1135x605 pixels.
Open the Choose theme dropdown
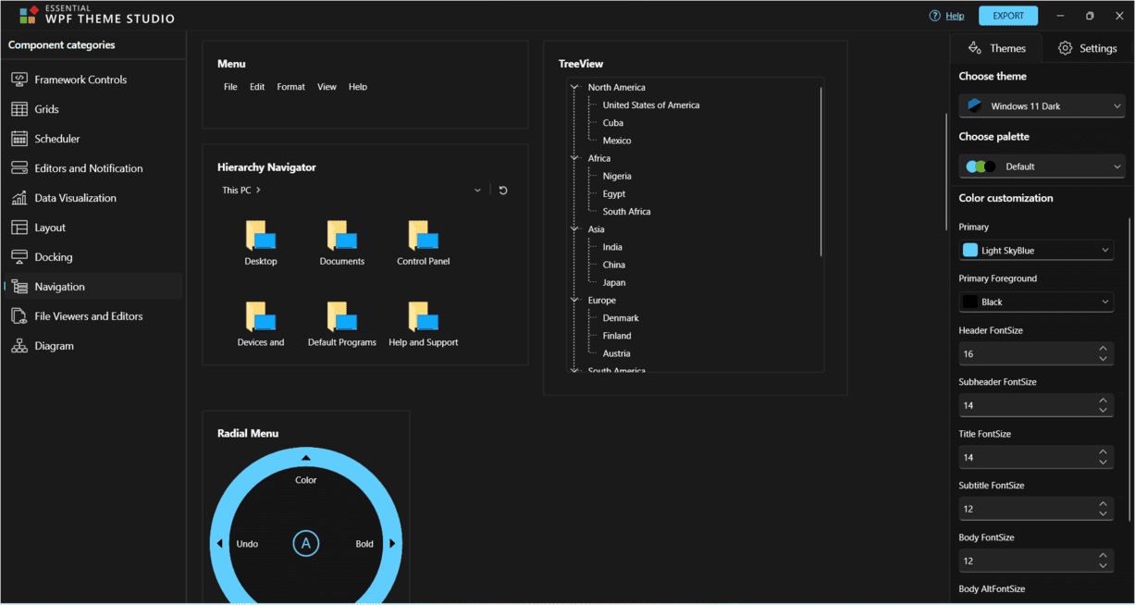coord(1042,106)
